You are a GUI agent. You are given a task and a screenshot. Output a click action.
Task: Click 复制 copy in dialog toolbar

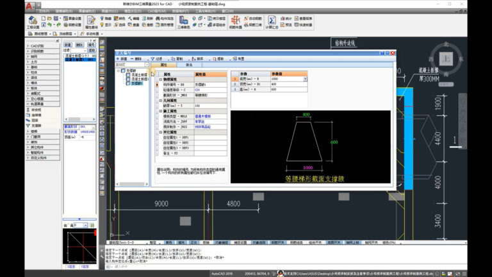(x=177, y=59)
